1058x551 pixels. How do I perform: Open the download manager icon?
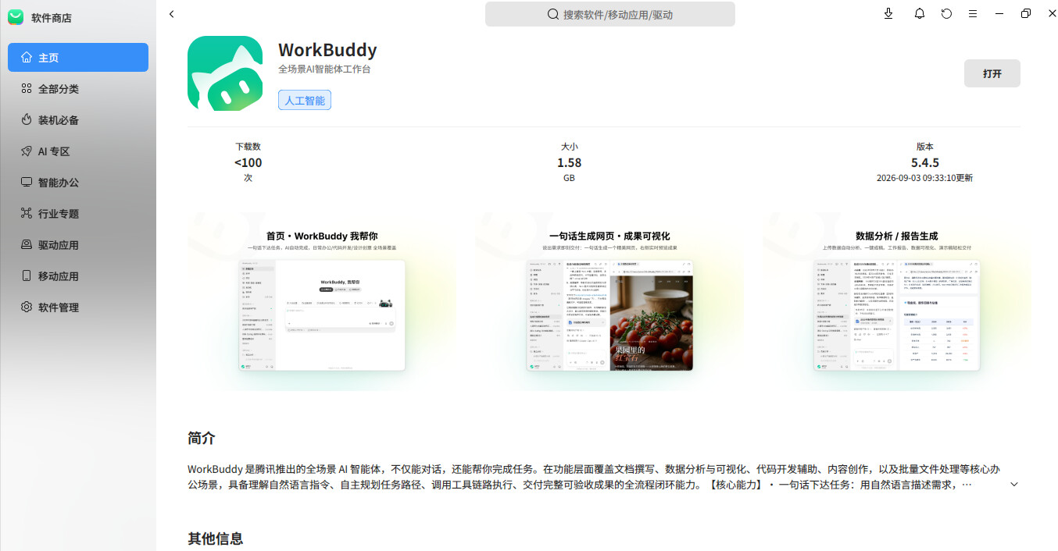coord(888,13)
